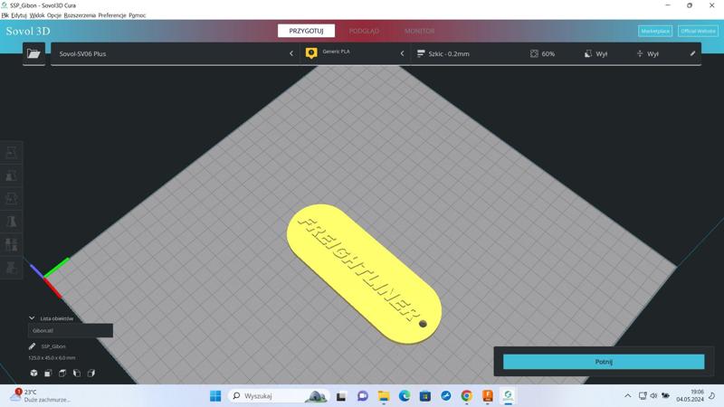Open the Widok menu
724x407 pixels.
coord(37,15)
